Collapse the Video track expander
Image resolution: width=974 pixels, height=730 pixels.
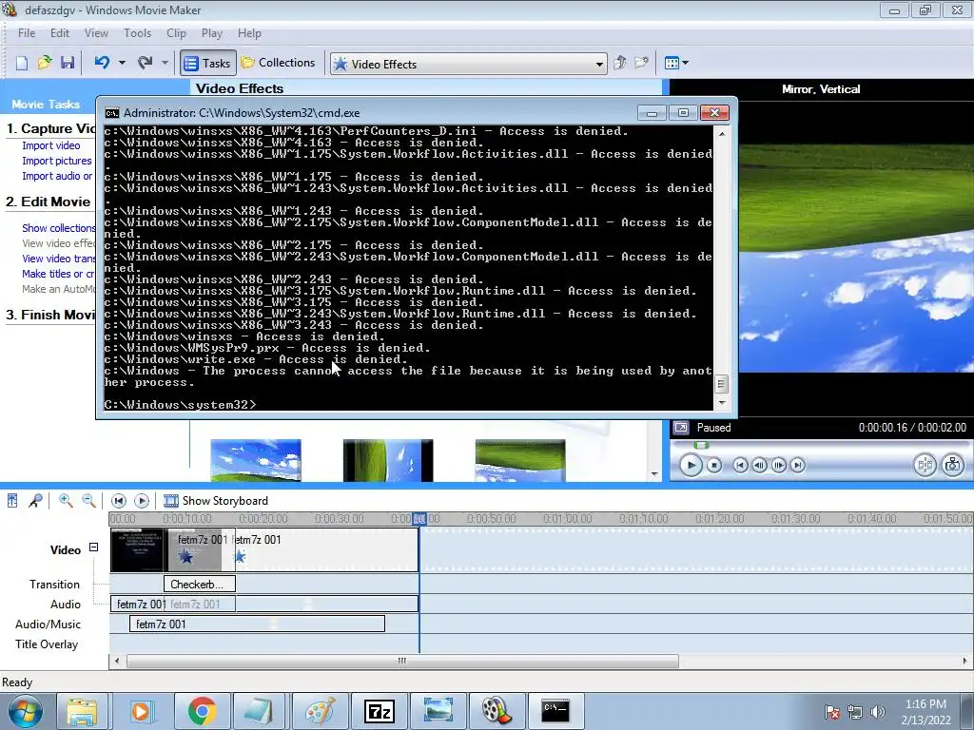(94, 547)
